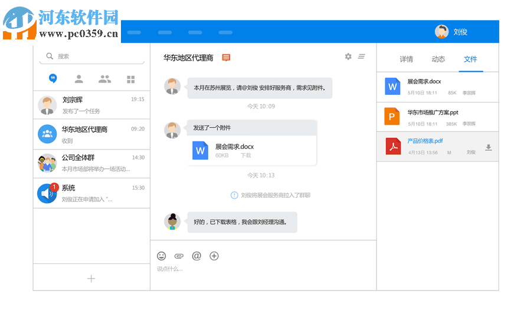Viewport: 531px width, 321px height.
Task: Open the chat menu lines icon
Action: click(361, 57)
